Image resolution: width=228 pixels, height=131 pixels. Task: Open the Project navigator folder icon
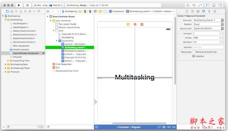pyautogui.click(x=7, y=11)
